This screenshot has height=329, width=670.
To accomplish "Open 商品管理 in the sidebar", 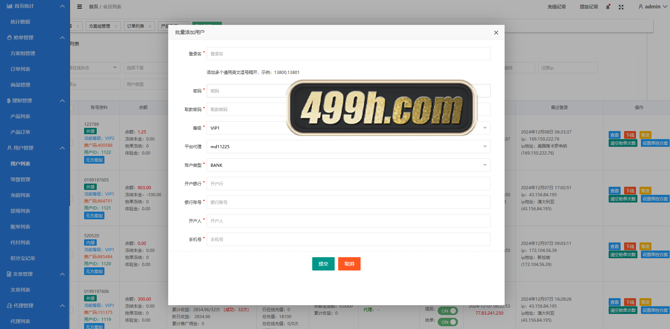I will point(20,85).
